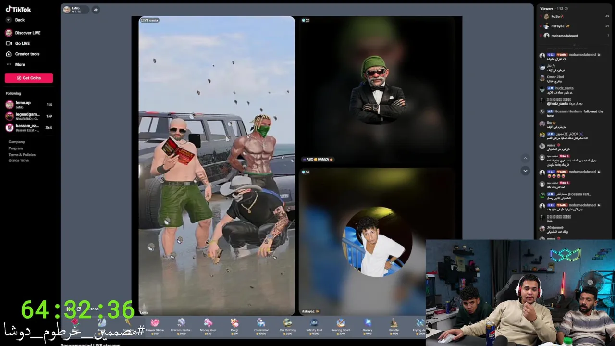Click ABO HAMZA guest name label
Image resolution: width=615 pixels, height=346 pixels.
pos(318,159)
